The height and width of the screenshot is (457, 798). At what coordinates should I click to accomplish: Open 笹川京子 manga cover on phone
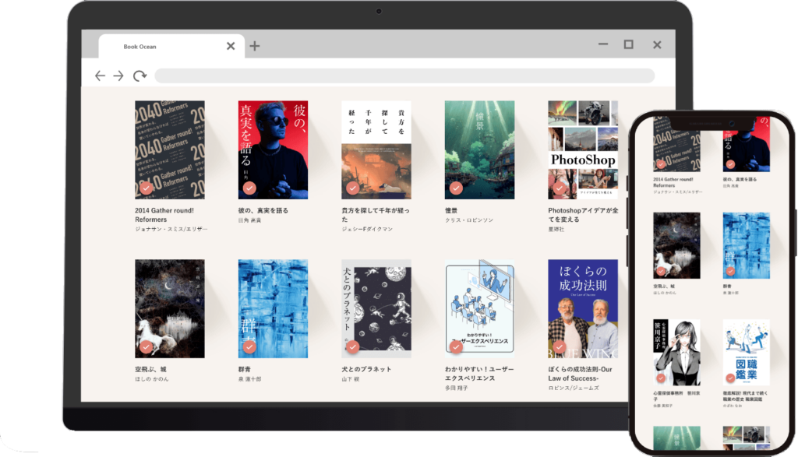point(676,352)
